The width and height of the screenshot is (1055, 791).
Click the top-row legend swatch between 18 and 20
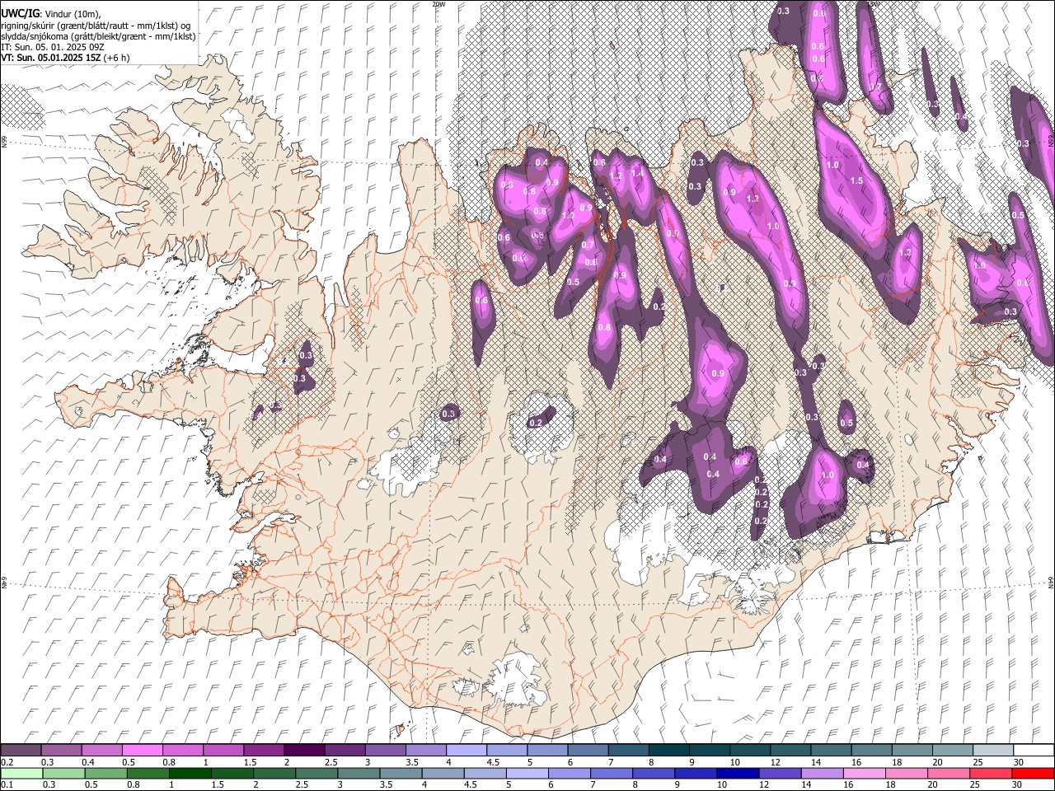pos(912,751)
